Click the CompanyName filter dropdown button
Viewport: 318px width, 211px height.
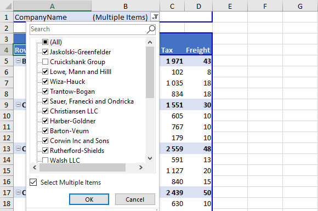click(x=155, y=17)
